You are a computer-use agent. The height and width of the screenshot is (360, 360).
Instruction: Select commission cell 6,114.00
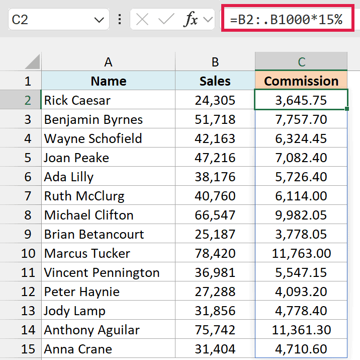tap(301, 195)
